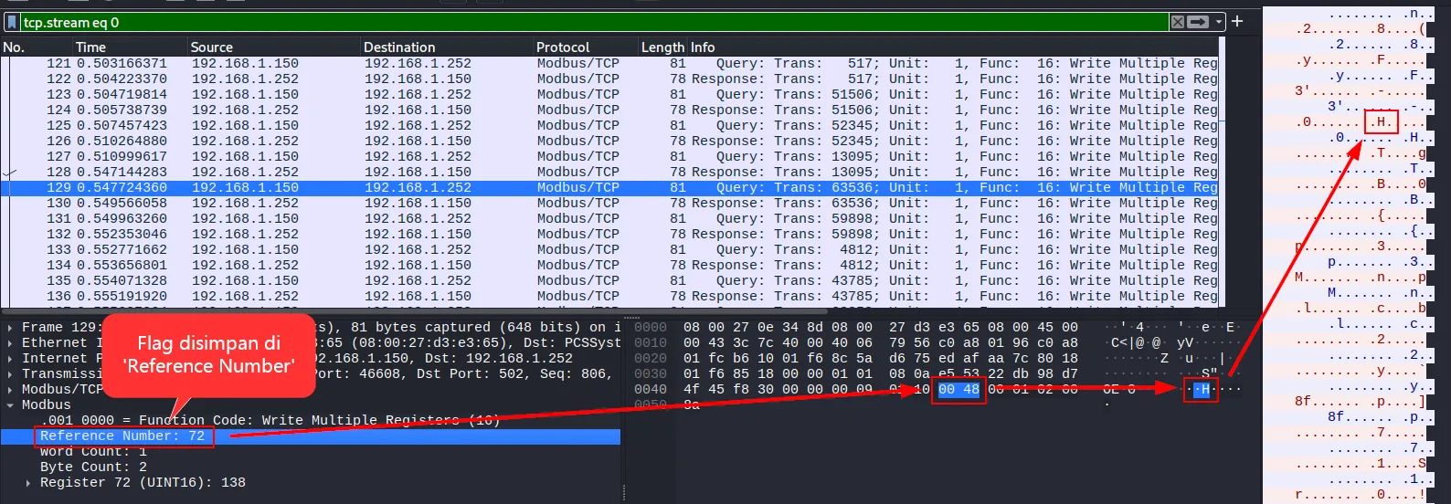Screen dimensions: 1451x504
Task: Click the Source column header
Action: (x=211, y=47)
